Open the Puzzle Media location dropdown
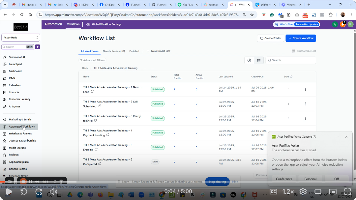Screen dimensions: 356x200 21,38
